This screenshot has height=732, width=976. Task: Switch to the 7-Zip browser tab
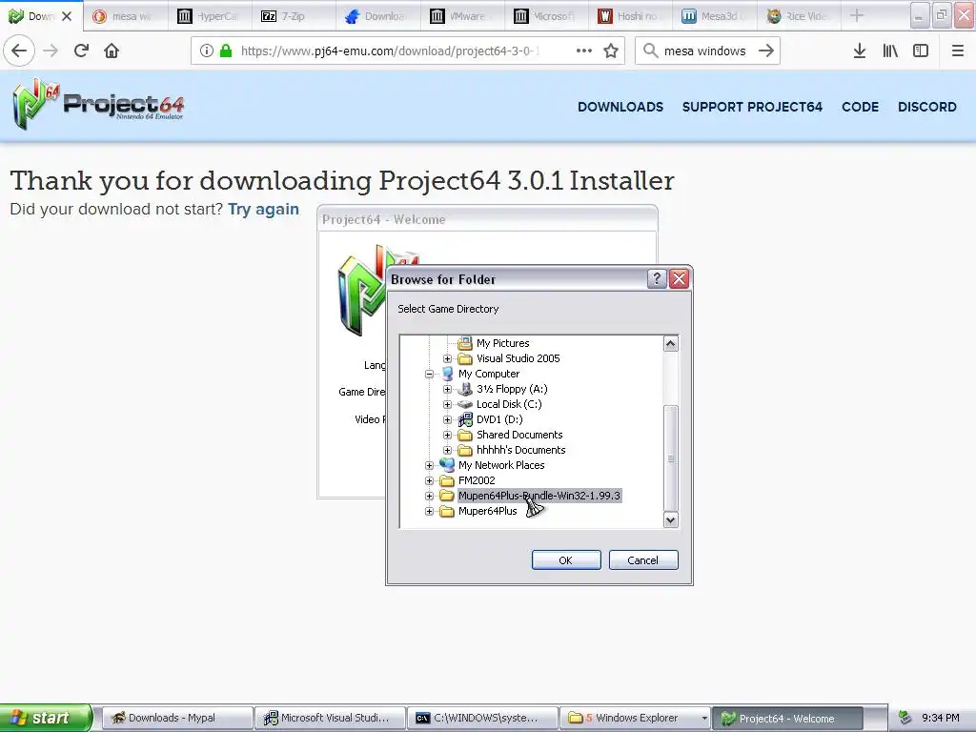[294, 16]
